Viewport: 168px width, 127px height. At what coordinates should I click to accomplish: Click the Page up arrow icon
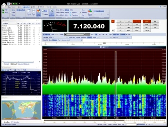pos(71,12)
